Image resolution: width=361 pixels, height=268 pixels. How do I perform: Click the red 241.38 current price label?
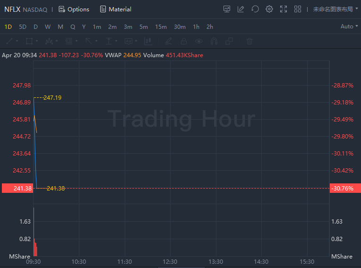click(17, 189)
